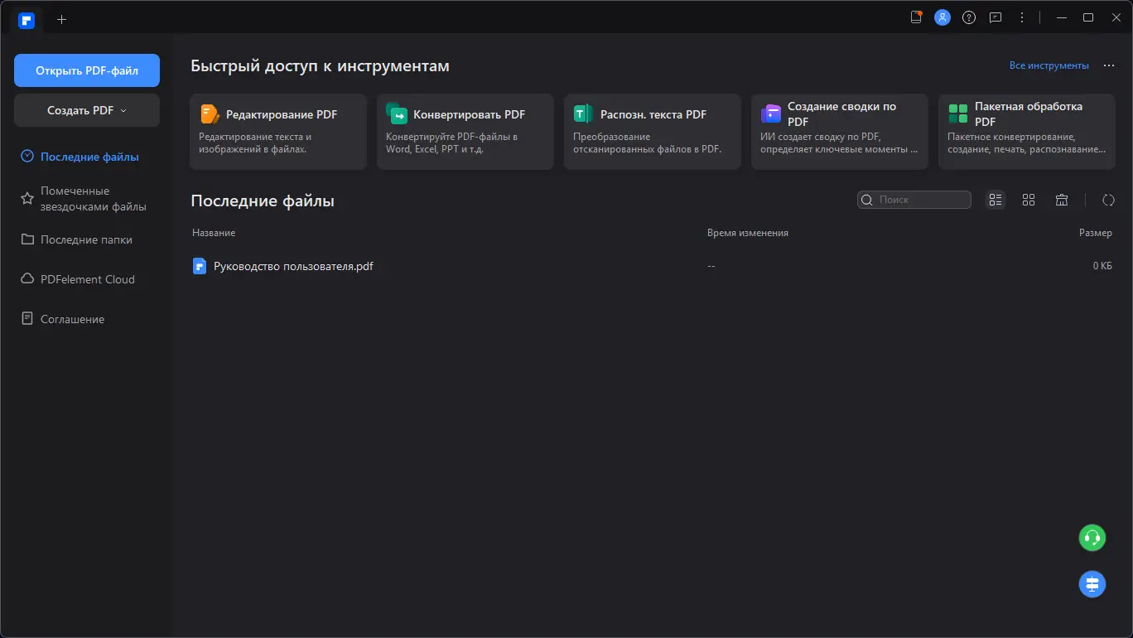Open the three-dot overflow menu
The width and height of the screenshot is (1133, 638).
coord(1021,17)
